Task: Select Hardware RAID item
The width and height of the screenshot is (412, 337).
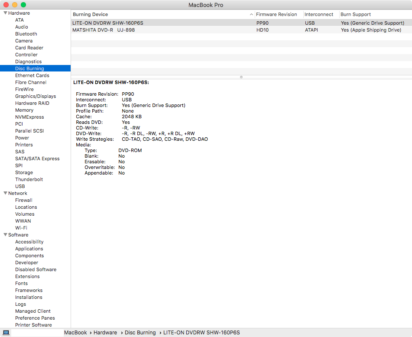Action: pyautogui.click(x=32, y=103)
